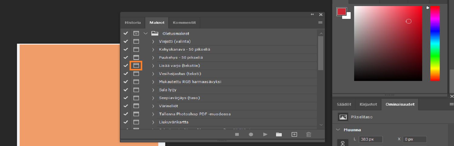Screen dimensions: 454x146
Task: Uncheck Lisää varjo (tekstiin) checkmark
Action: (x=126, y=66)
